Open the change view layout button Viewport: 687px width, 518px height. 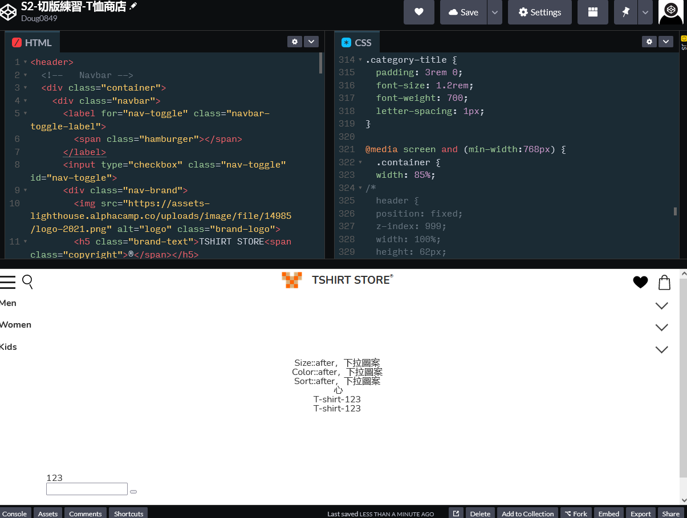pos(592,12)
